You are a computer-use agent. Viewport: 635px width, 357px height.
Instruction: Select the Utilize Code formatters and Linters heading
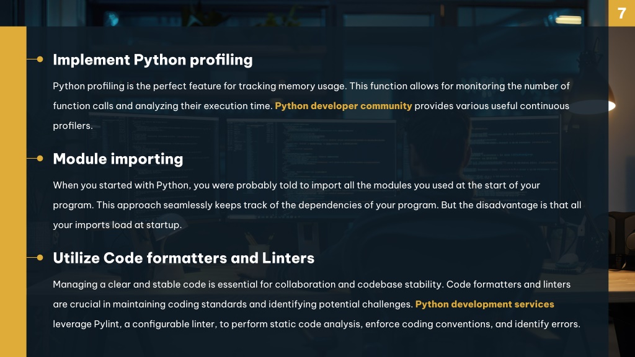[184, 258]
